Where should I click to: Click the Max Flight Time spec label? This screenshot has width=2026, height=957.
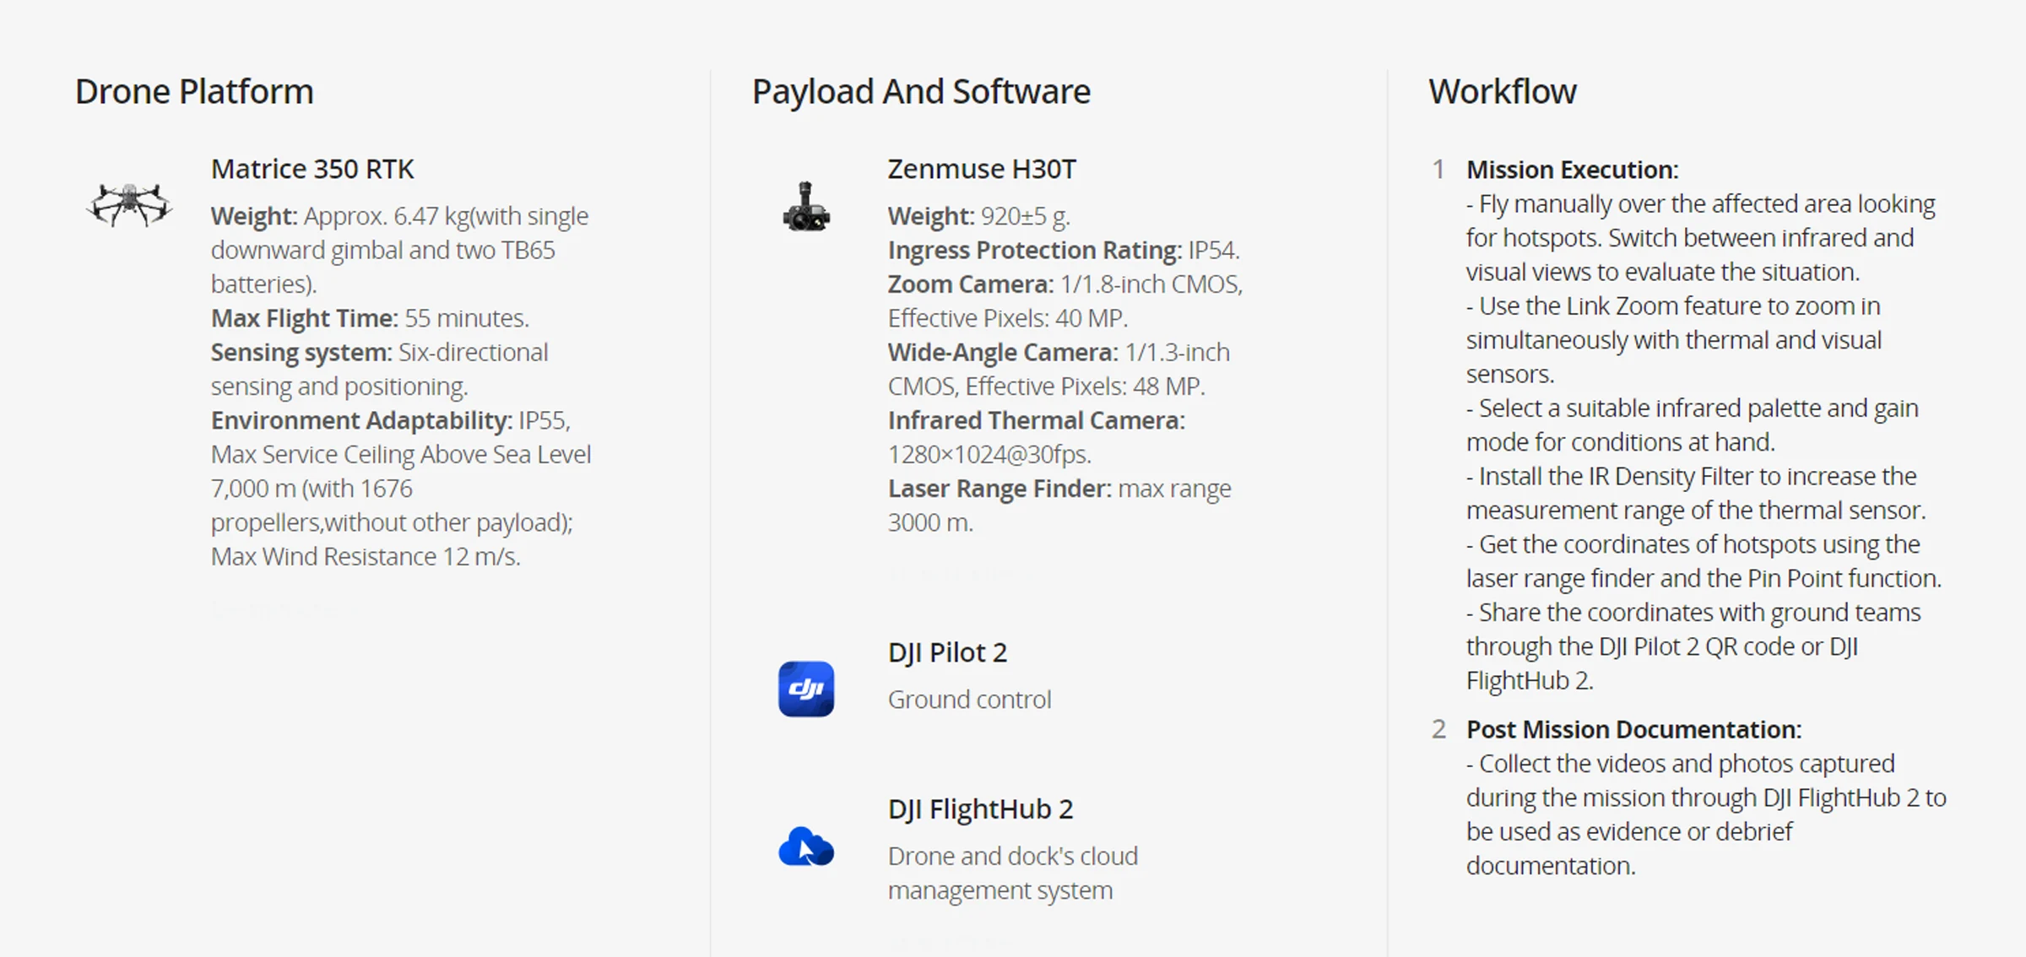(304, 318)
